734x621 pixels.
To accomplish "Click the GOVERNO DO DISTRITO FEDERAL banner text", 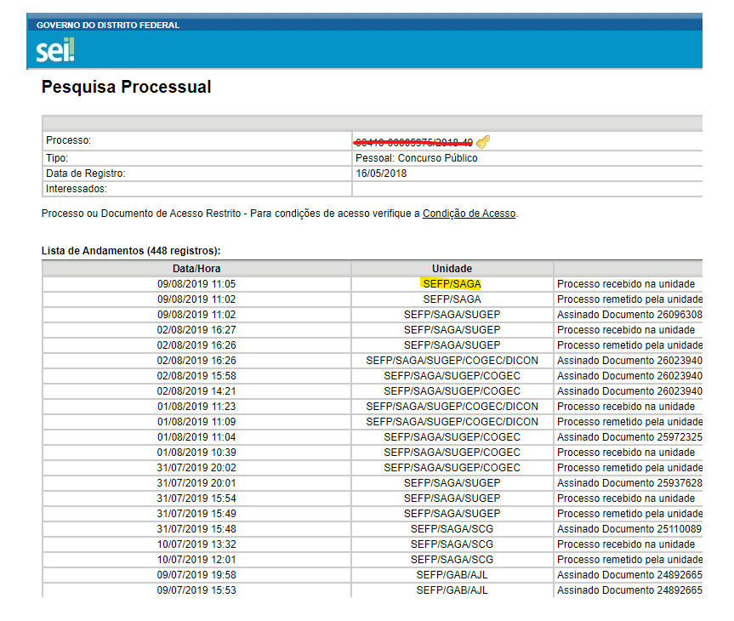I will pyautogui.click(x=108, y=26).
